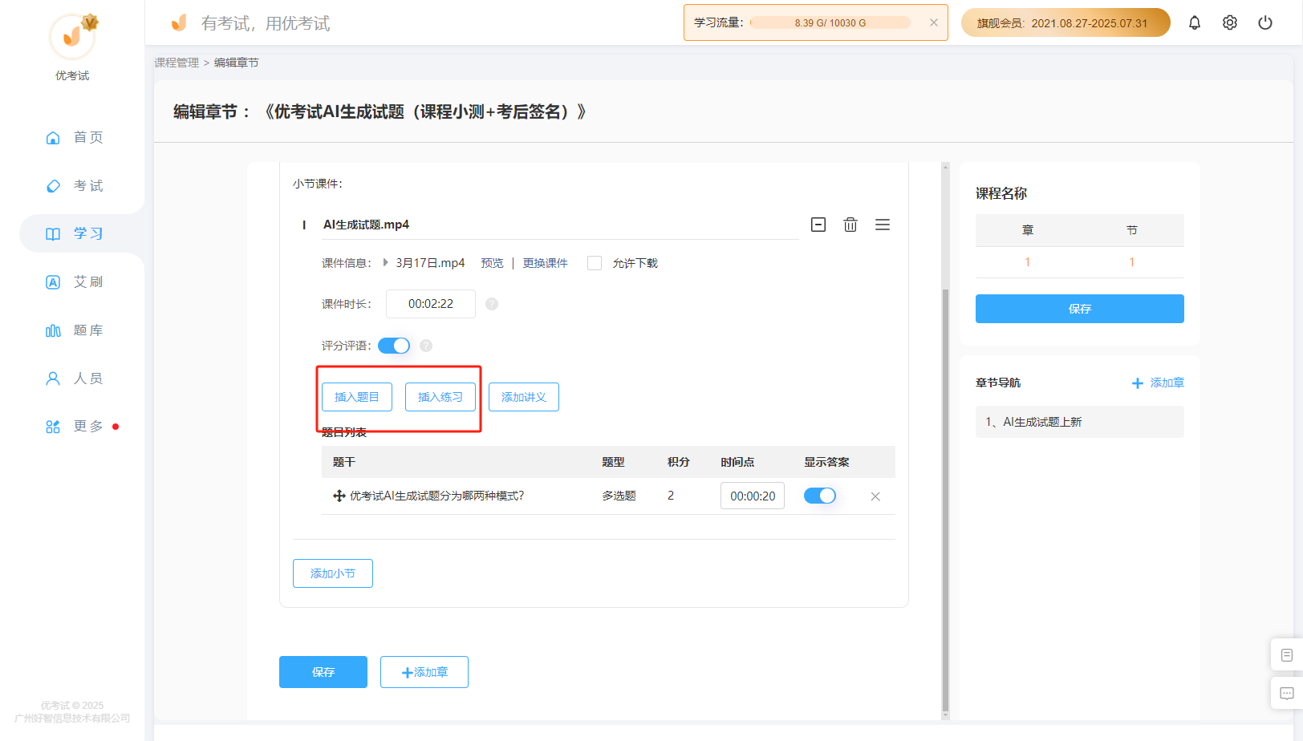Screen dimensions: 1303x741
Task: Click the study traffic progress bar
Action: point(830,22)
